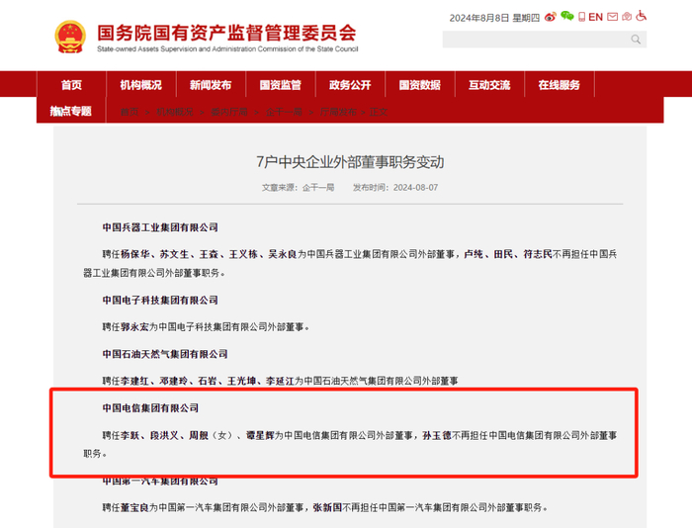Switch to English via EN

pos(595,17)
